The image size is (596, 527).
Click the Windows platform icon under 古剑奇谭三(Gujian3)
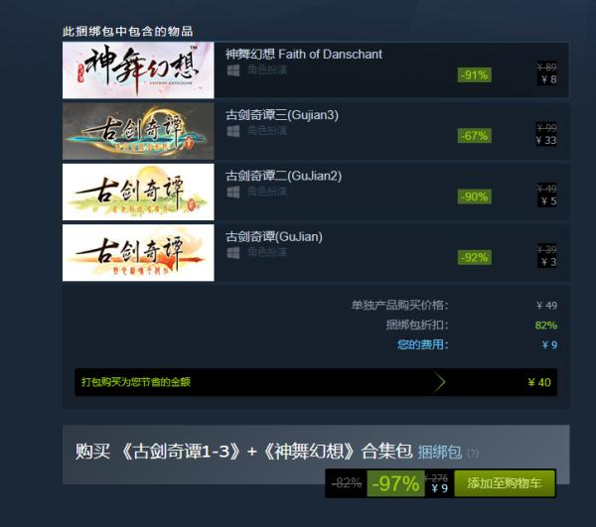[233, 131]
